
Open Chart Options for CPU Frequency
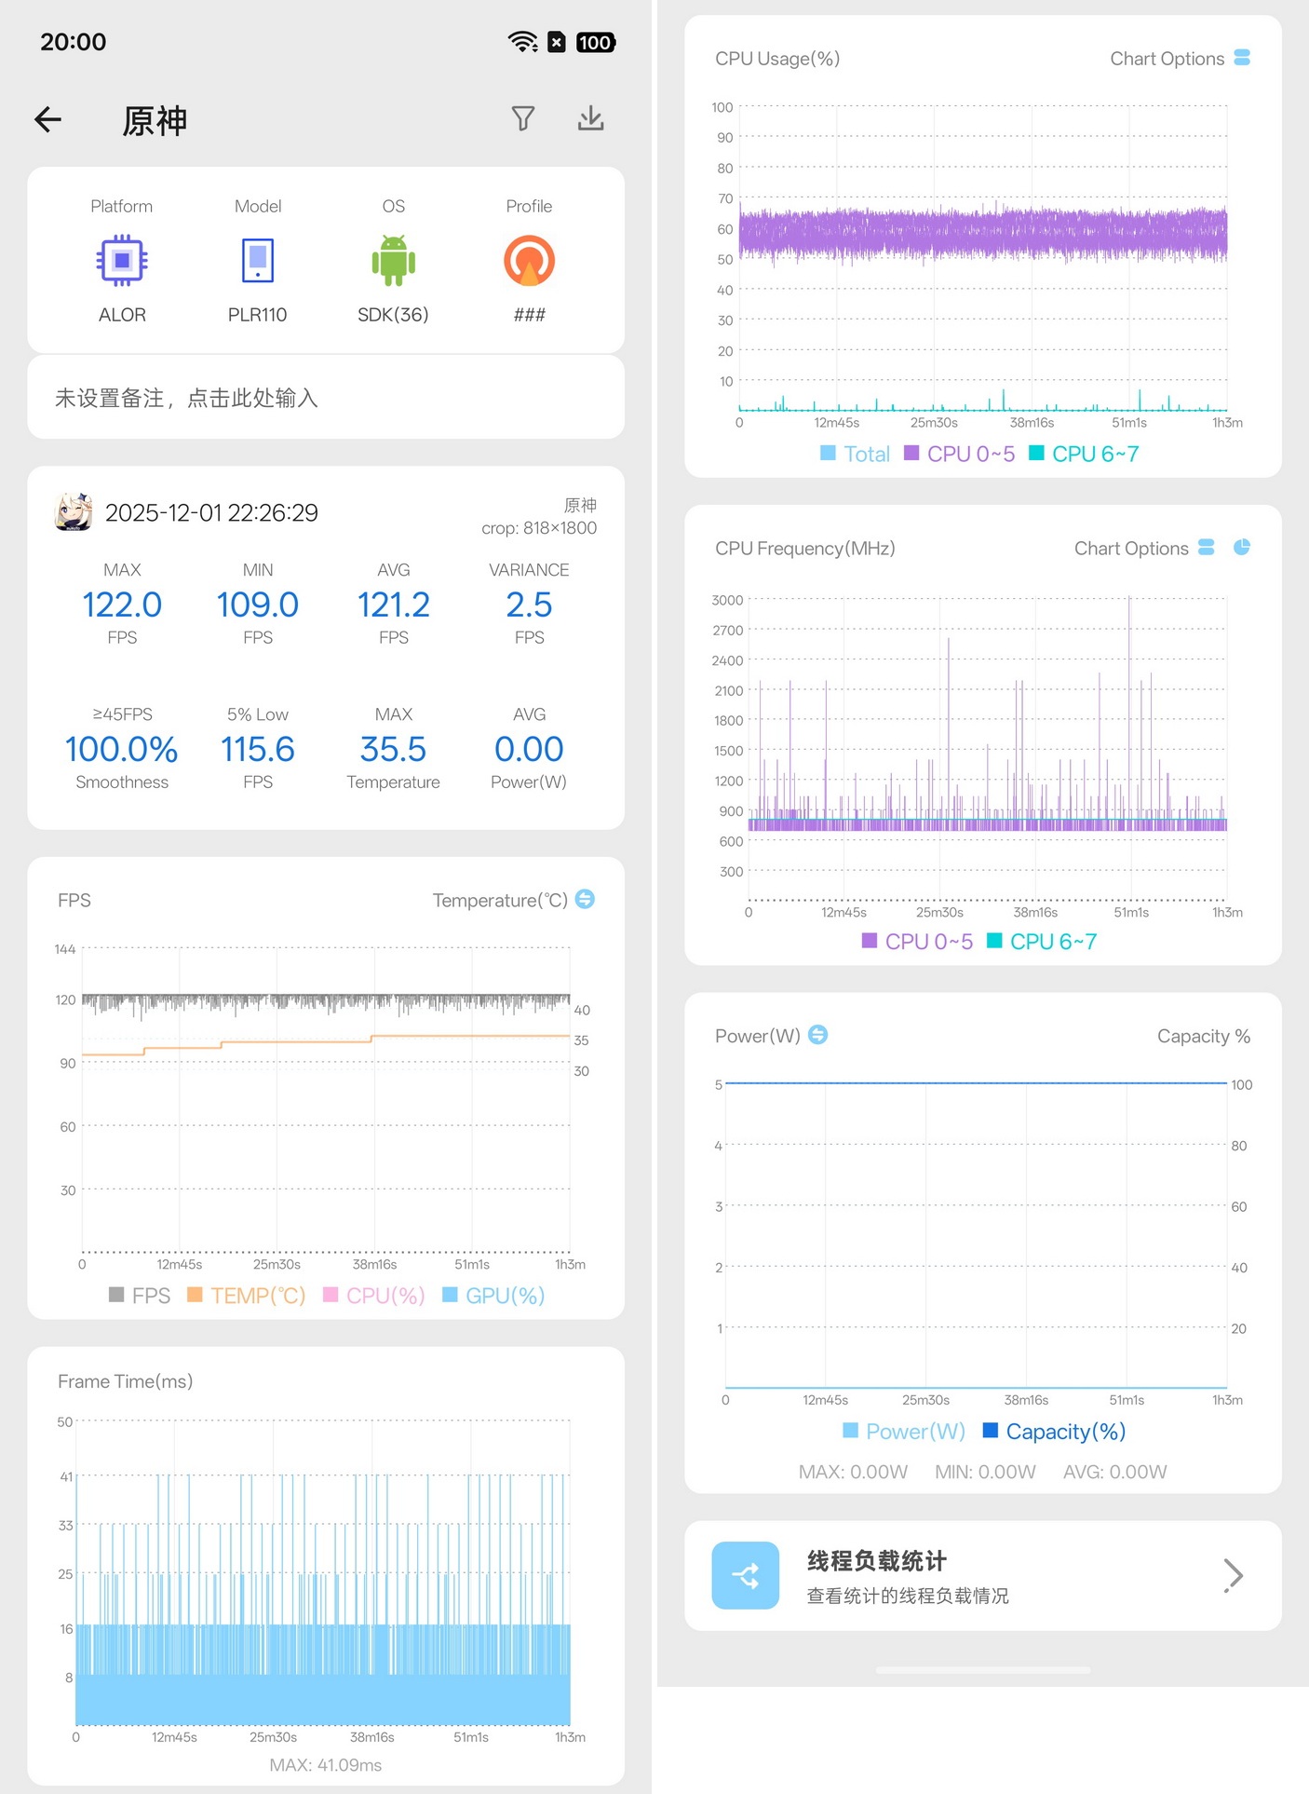tap(1143, 548)
